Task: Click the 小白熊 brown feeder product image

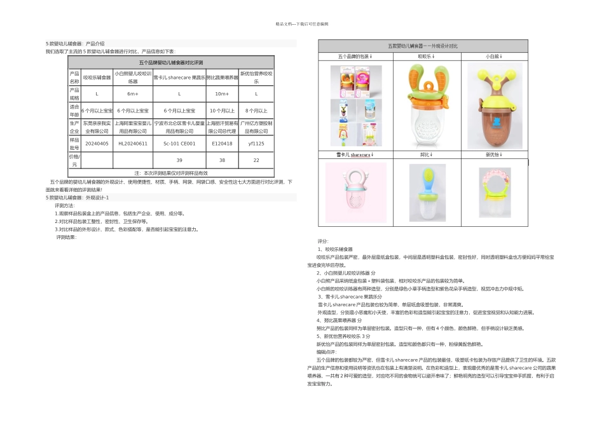Action: (495, 106)
